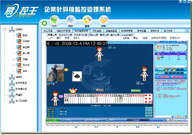Image resolution: width=193 pixels, height=135 pixels.
Task: Click the rewind playback button
Action: tap(96, 127)
